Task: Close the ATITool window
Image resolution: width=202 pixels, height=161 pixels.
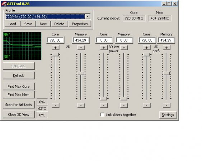Action: pos(175,4)
